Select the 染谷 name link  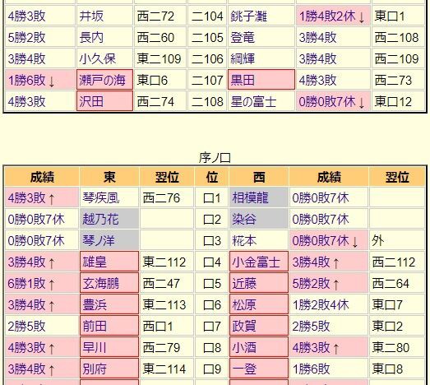[244, 220]
